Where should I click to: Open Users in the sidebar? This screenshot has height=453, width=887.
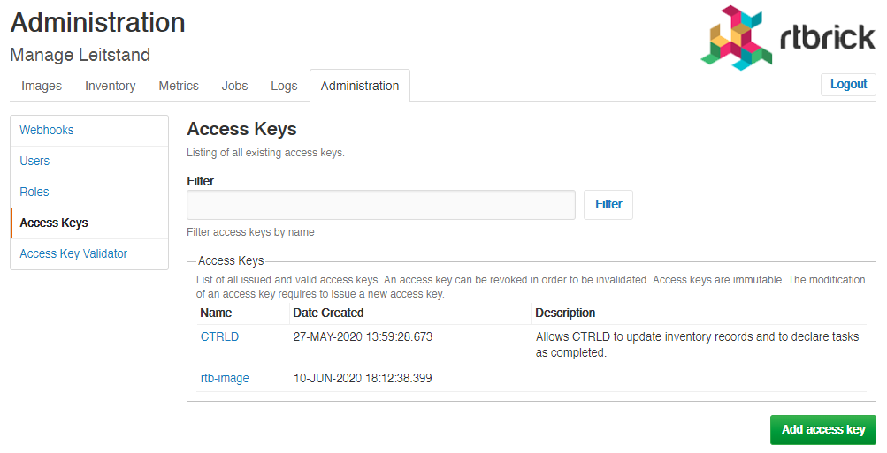89,162
